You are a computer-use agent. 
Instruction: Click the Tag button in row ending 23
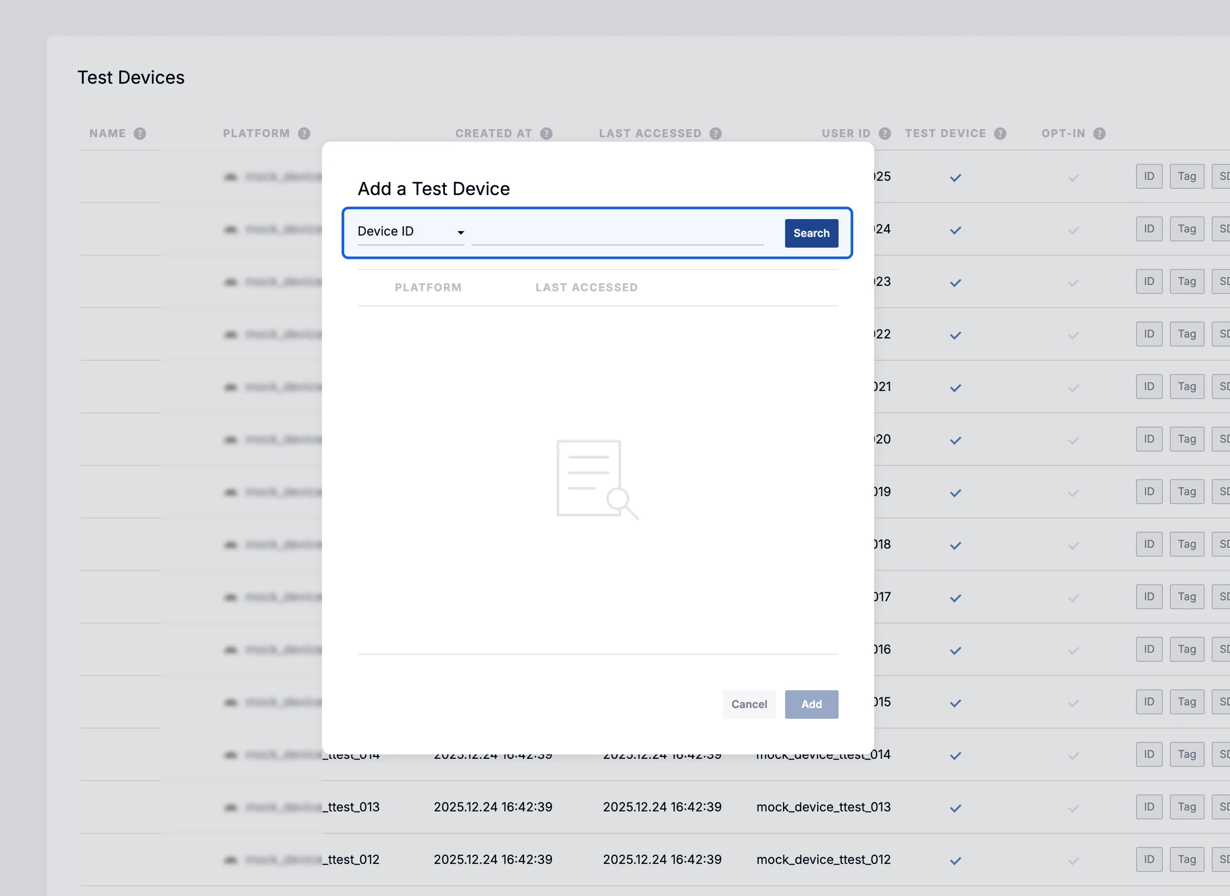(x=1187, y=281)
